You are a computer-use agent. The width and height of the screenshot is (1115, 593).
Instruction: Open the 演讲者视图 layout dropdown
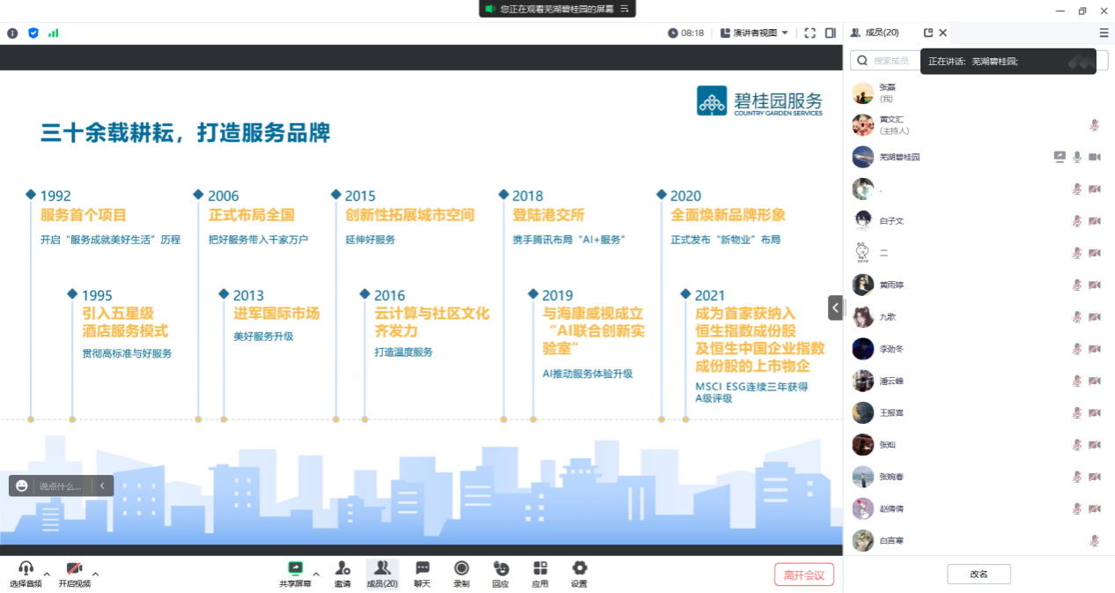pyautogui.click(x=754, y=33)
